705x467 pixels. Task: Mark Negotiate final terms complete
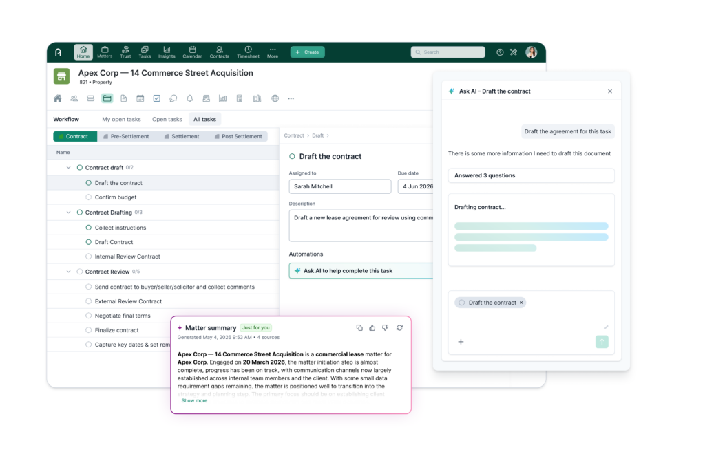tap(89, 316)
